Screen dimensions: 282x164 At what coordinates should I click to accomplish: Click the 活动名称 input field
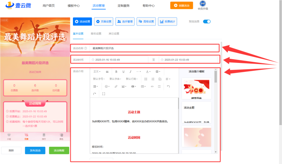[x=154, y=48]
